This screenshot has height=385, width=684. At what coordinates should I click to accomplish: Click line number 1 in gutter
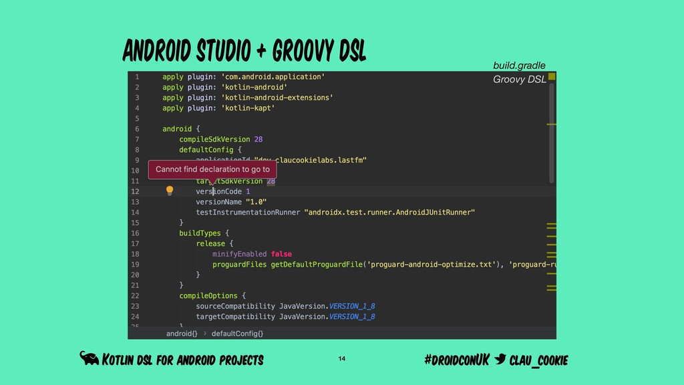click(137, 77)
